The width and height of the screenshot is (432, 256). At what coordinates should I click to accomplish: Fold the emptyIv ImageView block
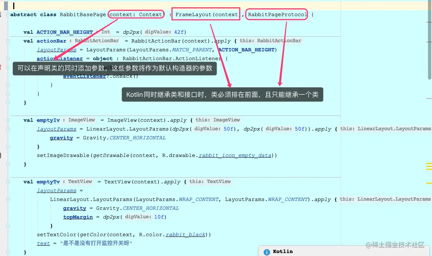8,120
